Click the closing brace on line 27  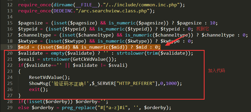tap(19, 95)
